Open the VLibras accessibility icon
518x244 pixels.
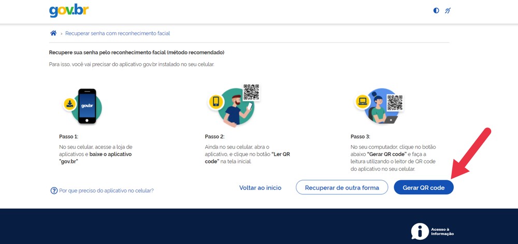coord(448,10)
